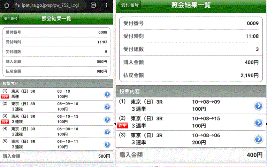Open details arrow for 3連複 06-08-10 bet
The height and width of the screenshot is (167, 267).
107,132
